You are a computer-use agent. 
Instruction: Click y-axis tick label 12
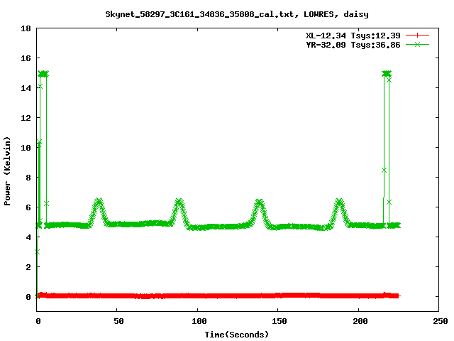coord(26,118)
